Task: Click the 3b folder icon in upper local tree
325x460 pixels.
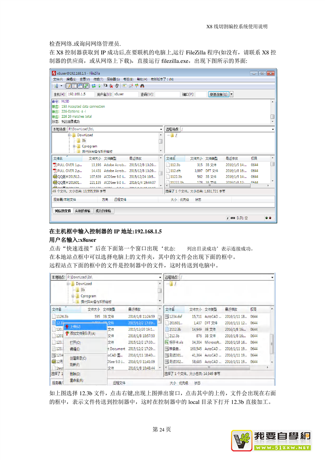Action: 78,141
